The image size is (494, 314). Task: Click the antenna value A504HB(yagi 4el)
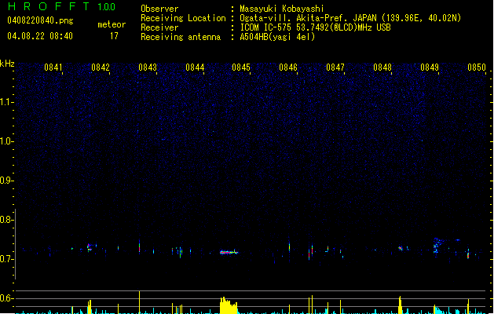(277, 37)
